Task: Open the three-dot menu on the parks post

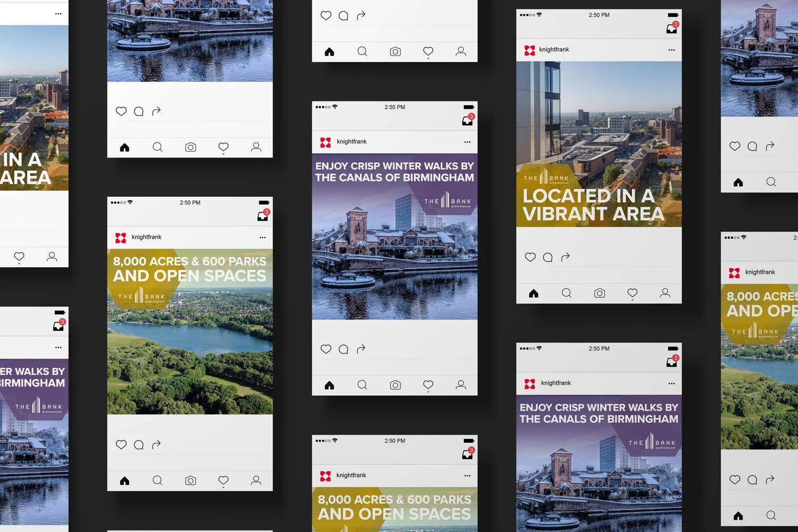Action: click(x=262, y=237)
